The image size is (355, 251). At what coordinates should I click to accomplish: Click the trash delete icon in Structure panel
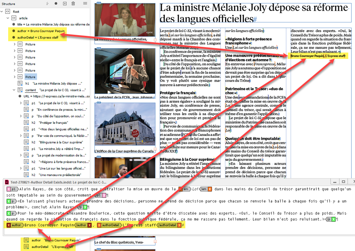(73, 4)
